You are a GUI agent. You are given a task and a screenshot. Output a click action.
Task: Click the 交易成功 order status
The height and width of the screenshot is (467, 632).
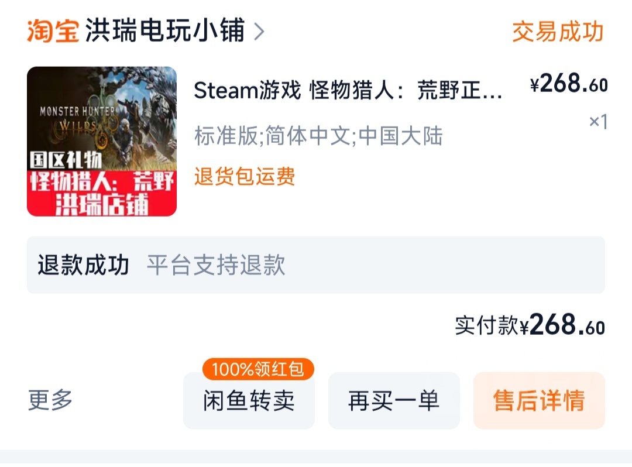coord(558,33)
